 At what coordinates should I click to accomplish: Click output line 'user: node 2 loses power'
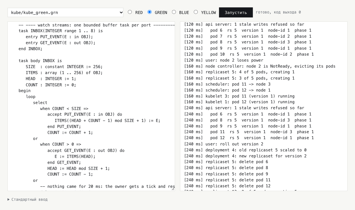pyautogui.click(x=223, y=60)
